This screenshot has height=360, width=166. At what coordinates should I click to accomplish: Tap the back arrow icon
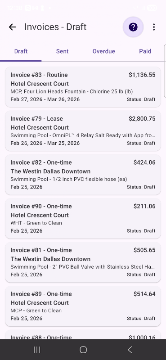tap(12, 27)
